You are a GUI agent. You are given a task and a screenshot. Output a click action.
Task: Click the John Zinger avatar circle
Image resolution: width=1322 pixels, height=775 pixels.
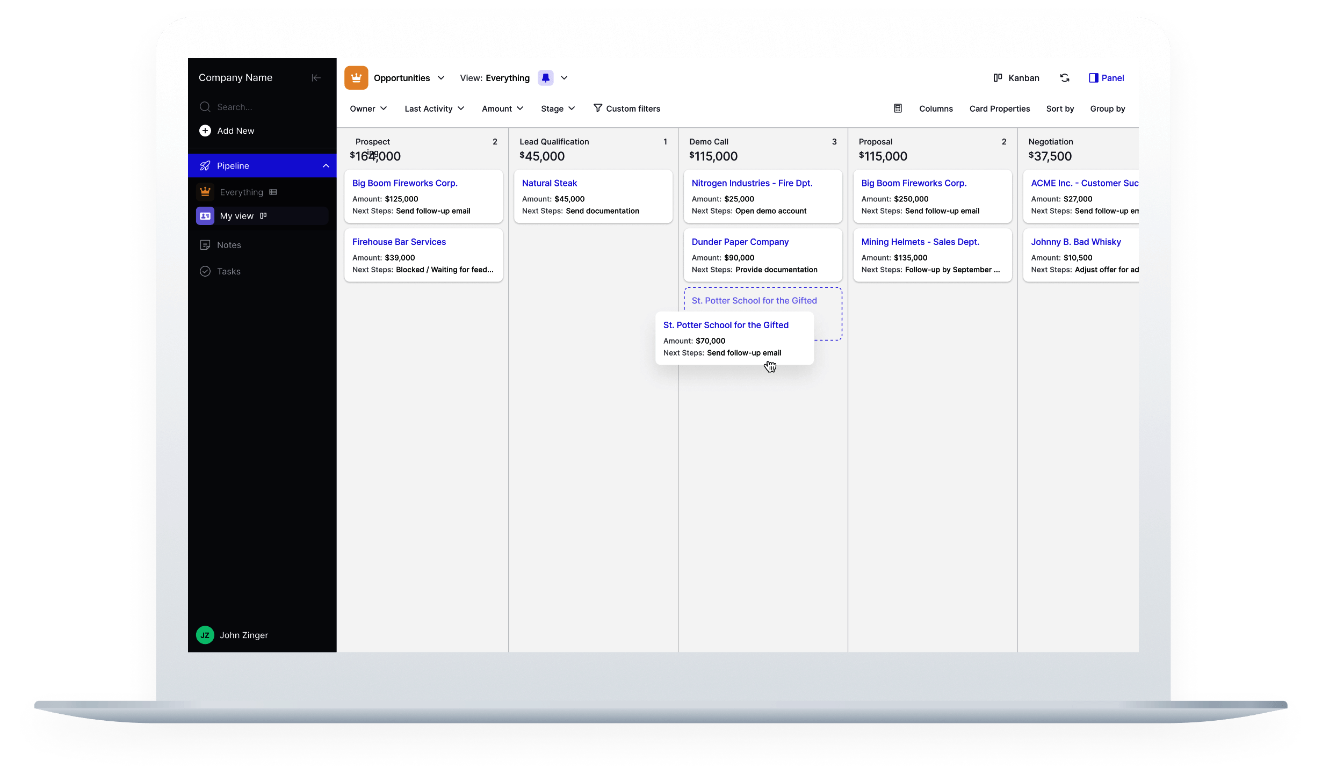[205, 635]
